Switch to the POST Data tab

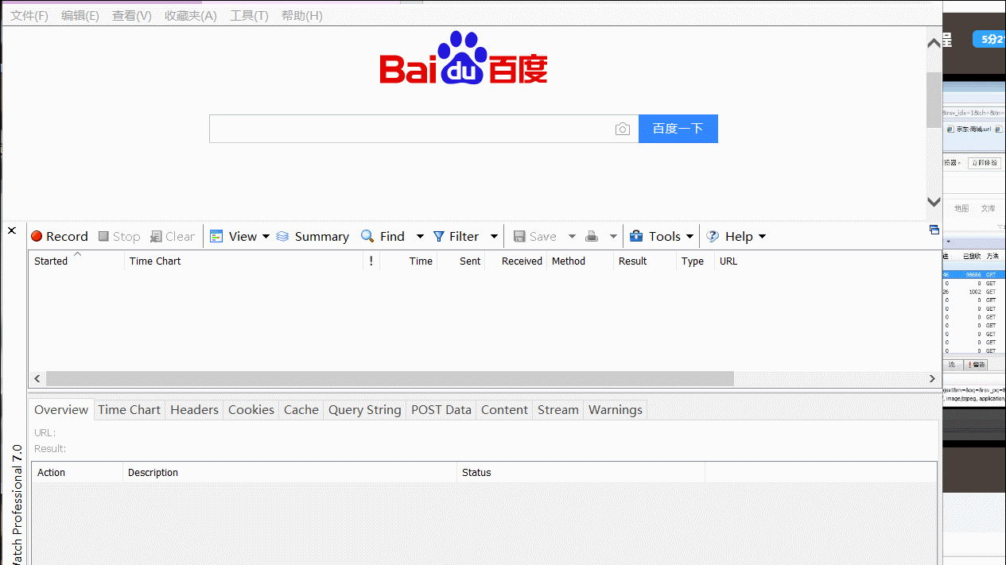441,410
